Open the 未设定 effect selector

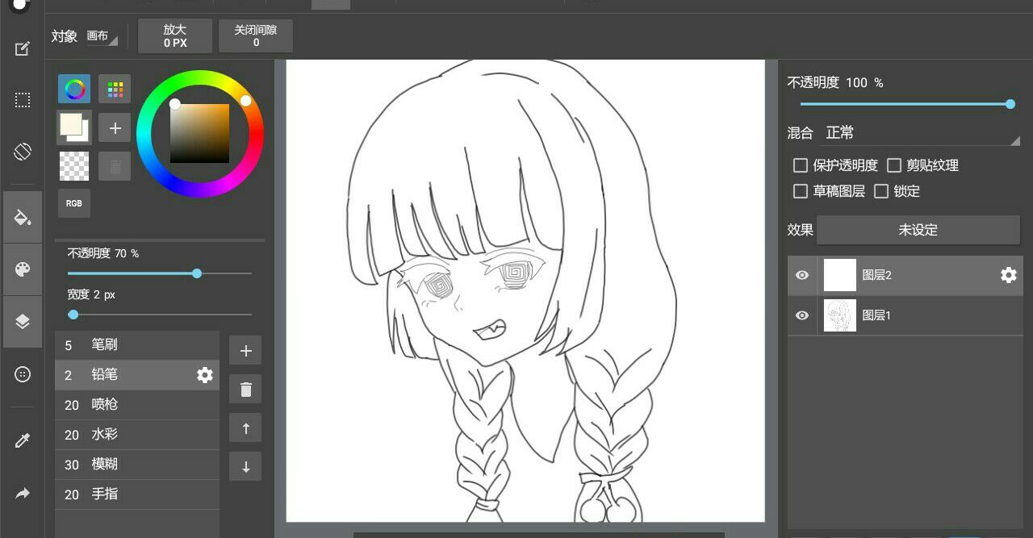(x=918, y=230)
